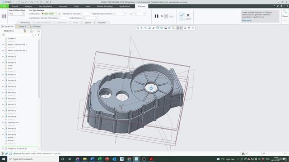Open the File menu
289x162 pixels.
(x=4, y=6)
